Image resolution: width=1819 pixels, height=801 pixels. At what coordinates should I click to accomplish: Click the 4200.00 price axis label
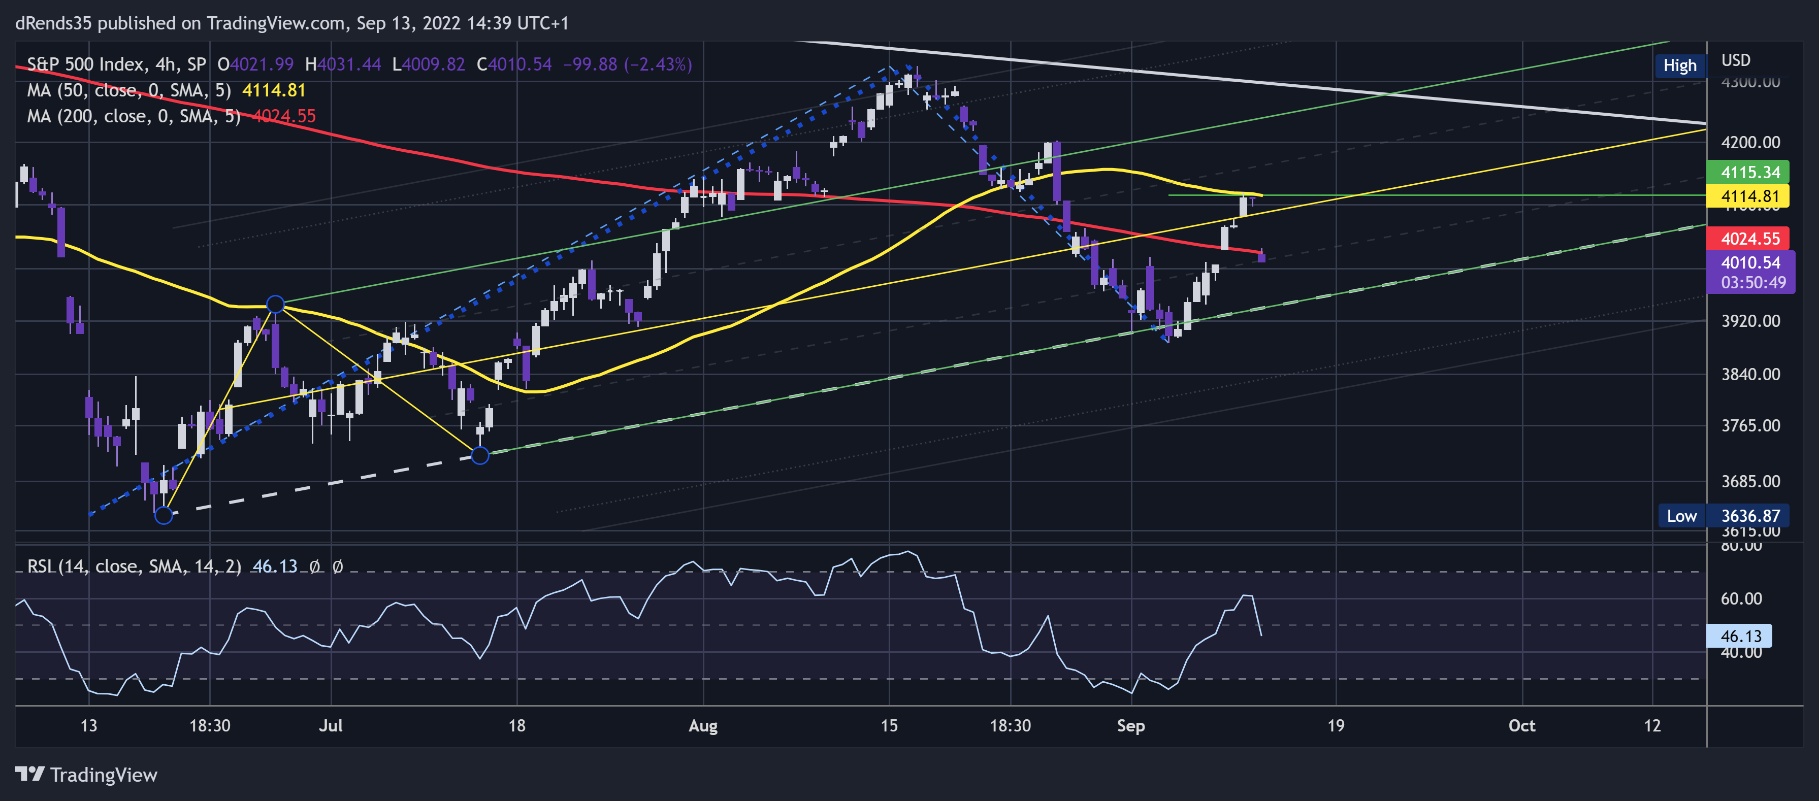(x=1750, y=143)
